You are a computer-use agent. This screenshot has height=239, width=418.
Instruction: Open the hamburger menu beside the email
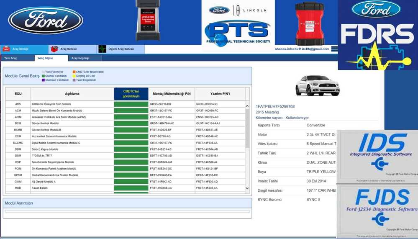(334, 49)
